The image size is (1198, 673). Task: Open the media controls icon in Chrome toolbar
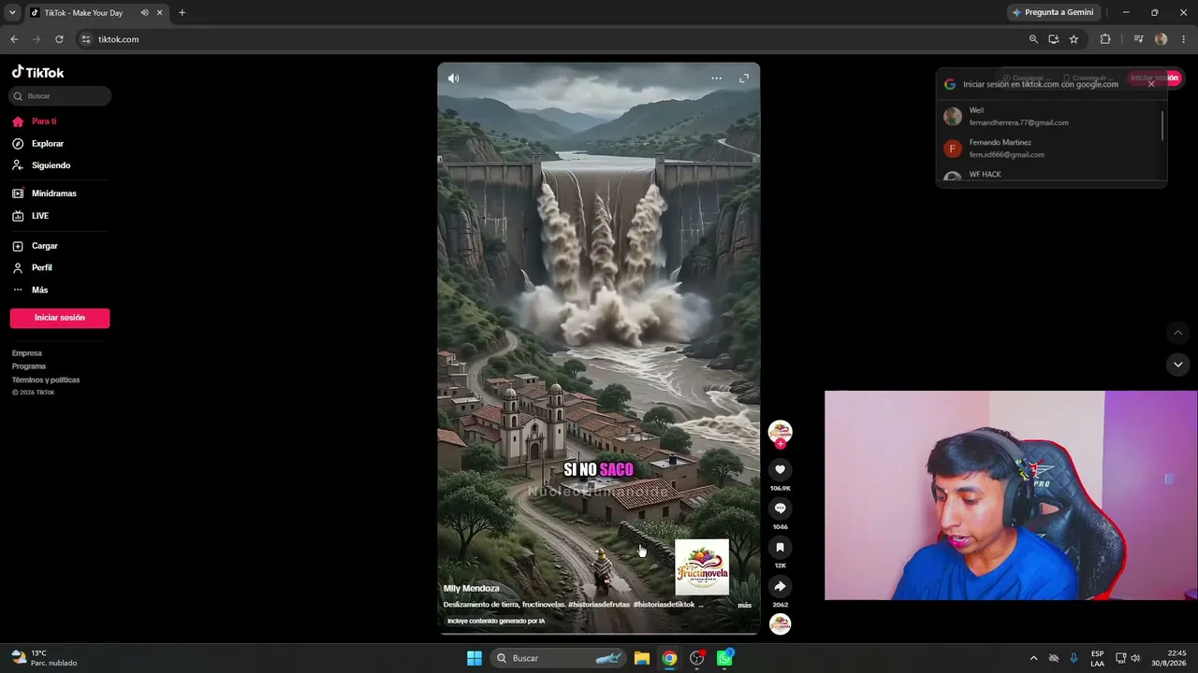coord(1138,39)
